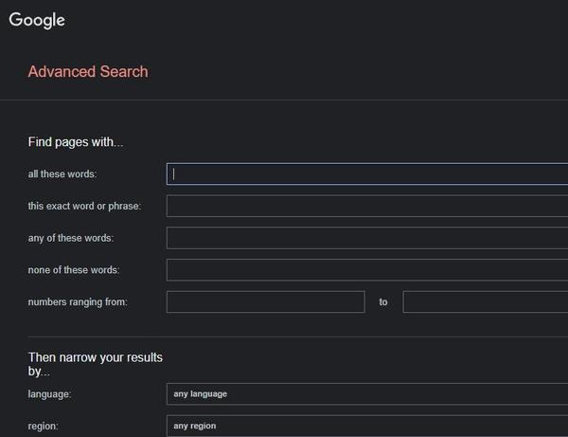The height and width of the screenshot is (437, 568).
Task: Click the "this exact word or phrase" text box
Action: pyautogui.click(x=367, y=206)
